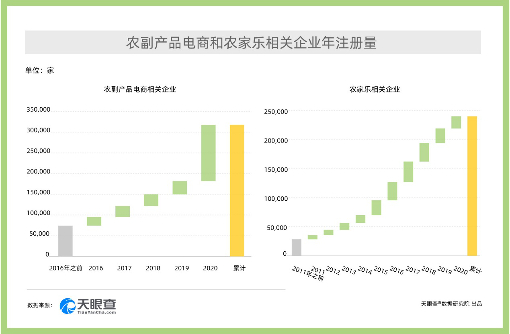
Task: Click the 天眼查数据研究院 出品 credit text
Action: (x=451, y=304)
